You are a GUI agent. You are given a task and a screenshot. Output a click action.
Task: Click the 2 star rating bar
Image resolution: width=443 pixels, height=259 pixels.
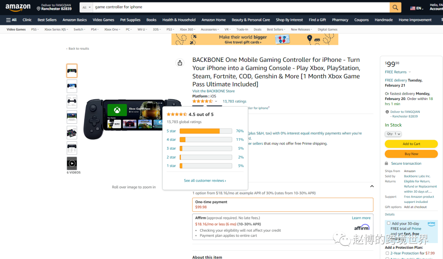pos(206,157)
